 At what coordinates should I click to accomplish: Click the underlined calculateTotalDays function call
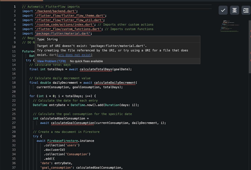click(x=96, y=69)
